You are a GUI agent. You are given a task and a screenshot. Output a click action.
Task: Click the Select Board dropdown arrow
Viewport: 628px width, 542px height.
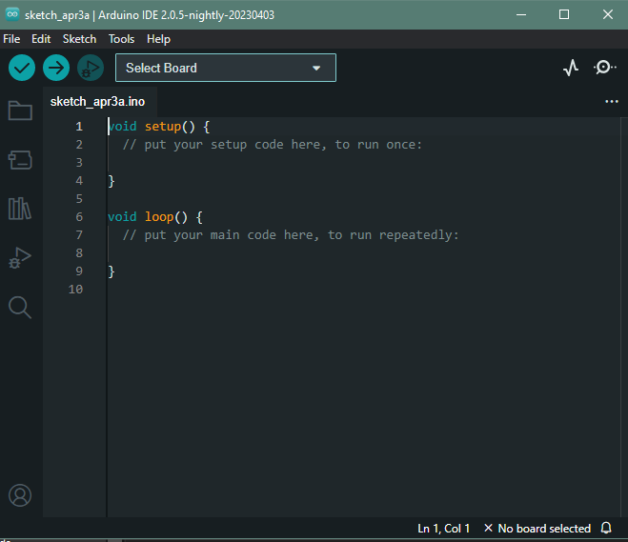(316, 68)
